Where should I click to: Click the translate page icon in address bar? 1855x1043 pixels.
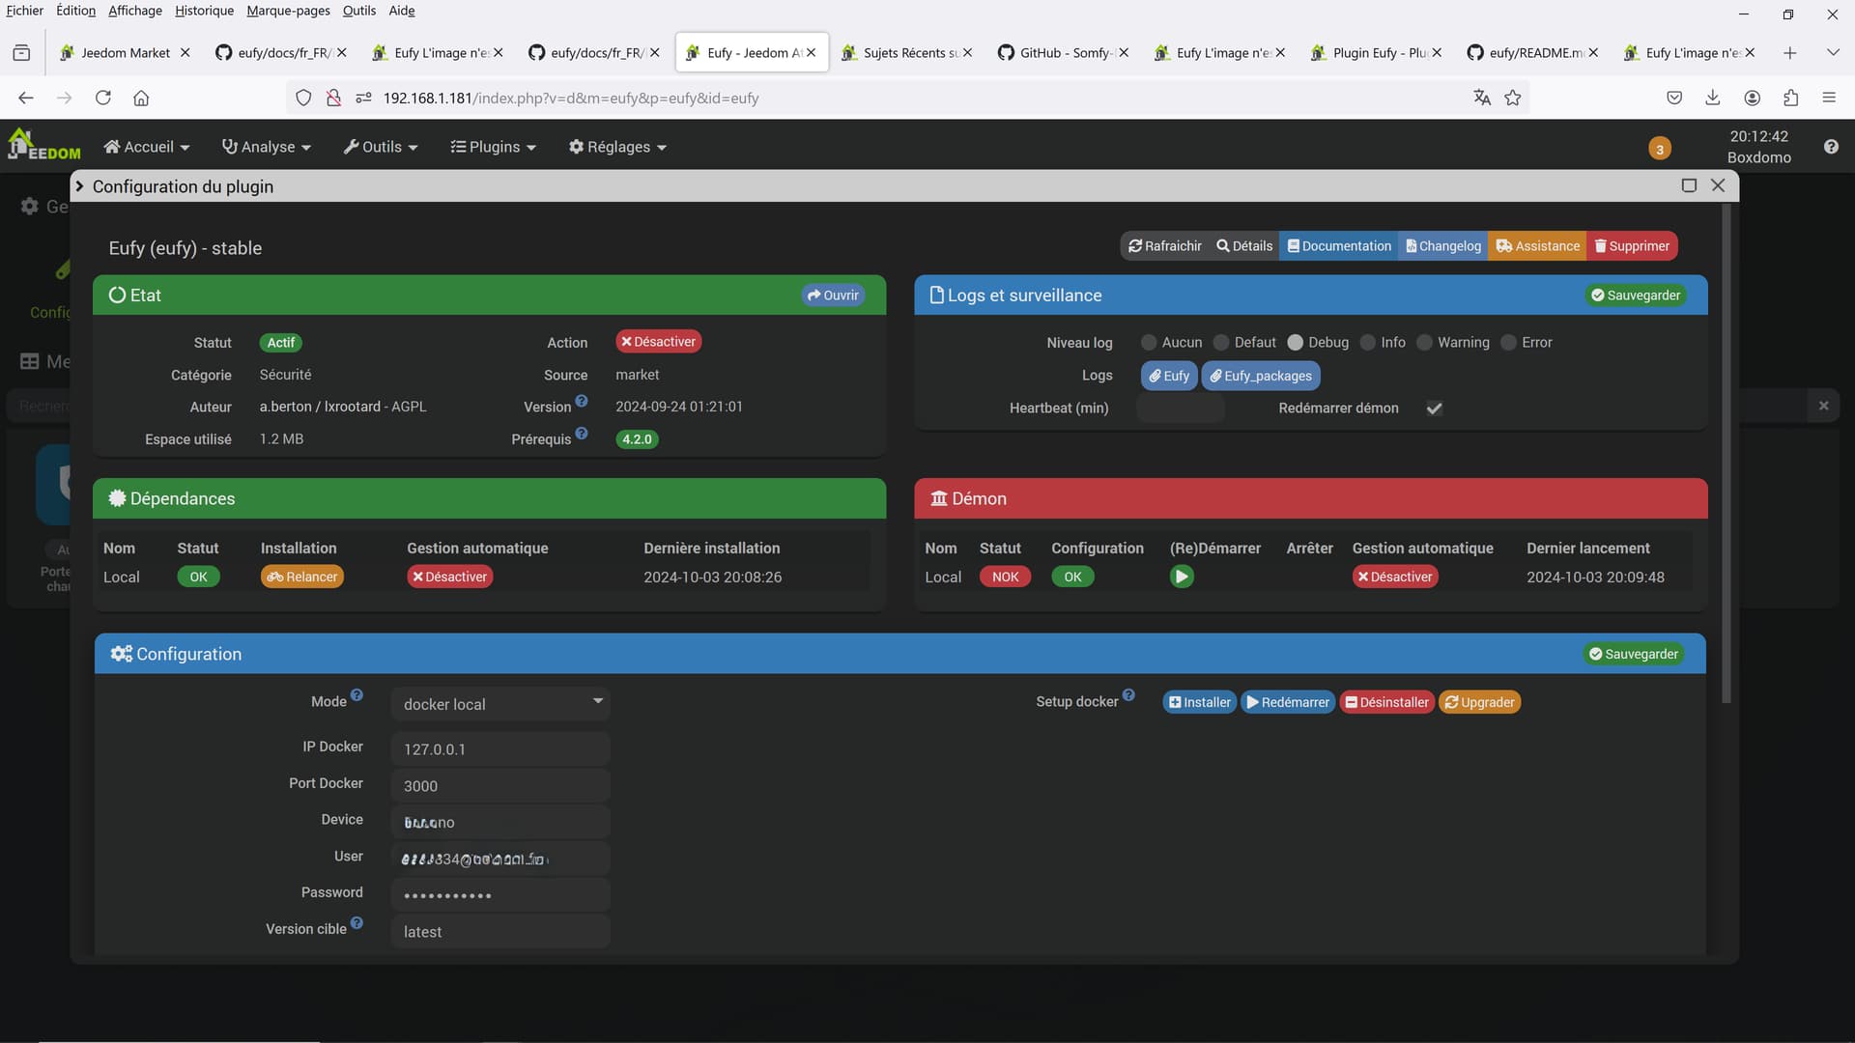[x=1482, y=98]
